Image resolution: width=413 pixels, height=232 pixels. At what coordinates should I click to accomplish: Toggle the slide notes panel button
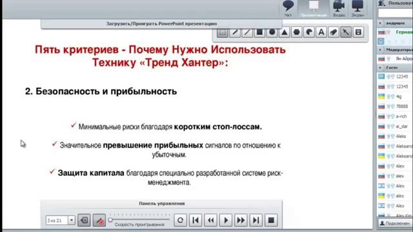(x=84, y=220)
